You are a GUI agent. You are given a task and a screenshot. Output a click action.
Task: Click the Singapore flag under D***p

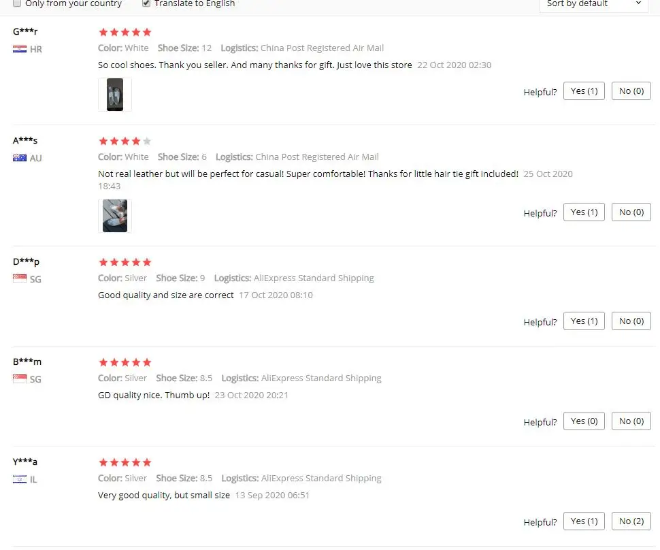[x=19, y=279]
